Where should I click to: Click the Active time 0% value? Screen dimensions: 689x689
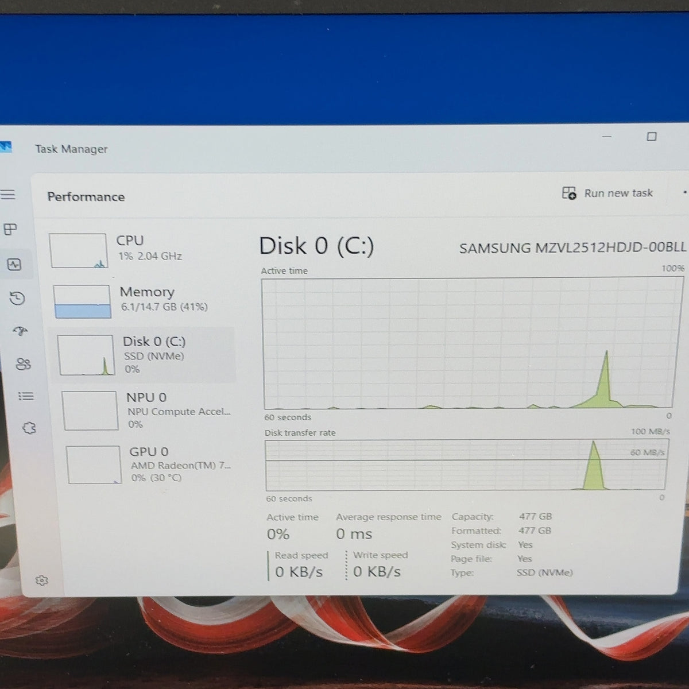click(278, 535)
